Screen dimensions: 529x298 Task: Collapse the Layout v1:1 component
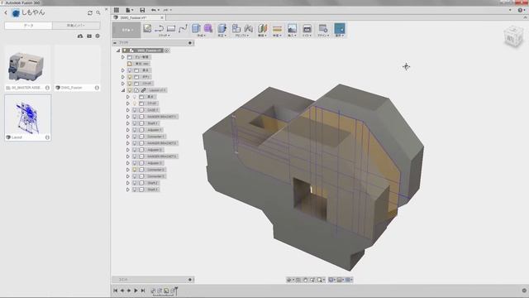[123, 90]
